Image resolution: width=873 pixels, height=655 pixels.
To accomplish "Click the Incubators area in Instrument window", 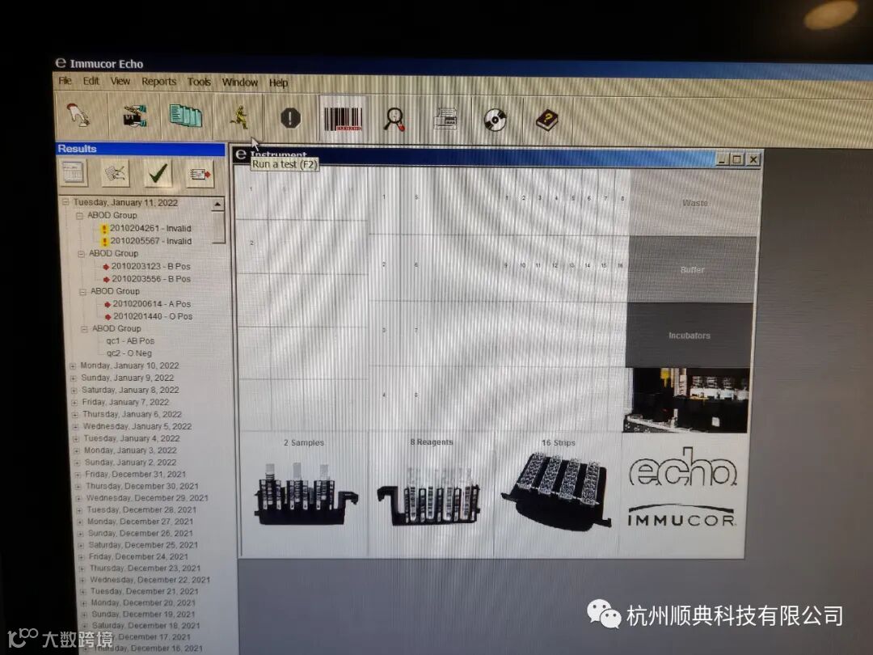I will pos(690,336).
